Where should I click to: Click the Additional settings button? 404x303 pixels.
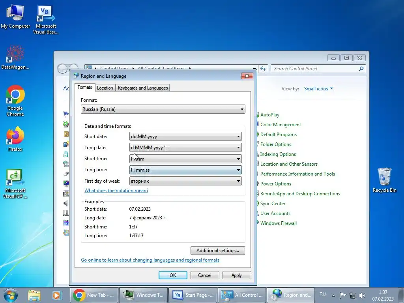pyautogui.click(x=218, y=251)
